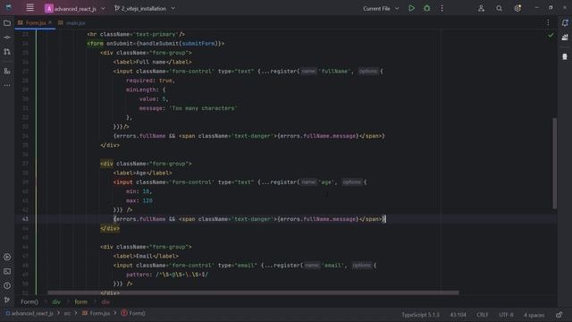This screenshot has height=322, width=572.
Task: Click the JetBrains app logo icon
Action: coord(8,8)
